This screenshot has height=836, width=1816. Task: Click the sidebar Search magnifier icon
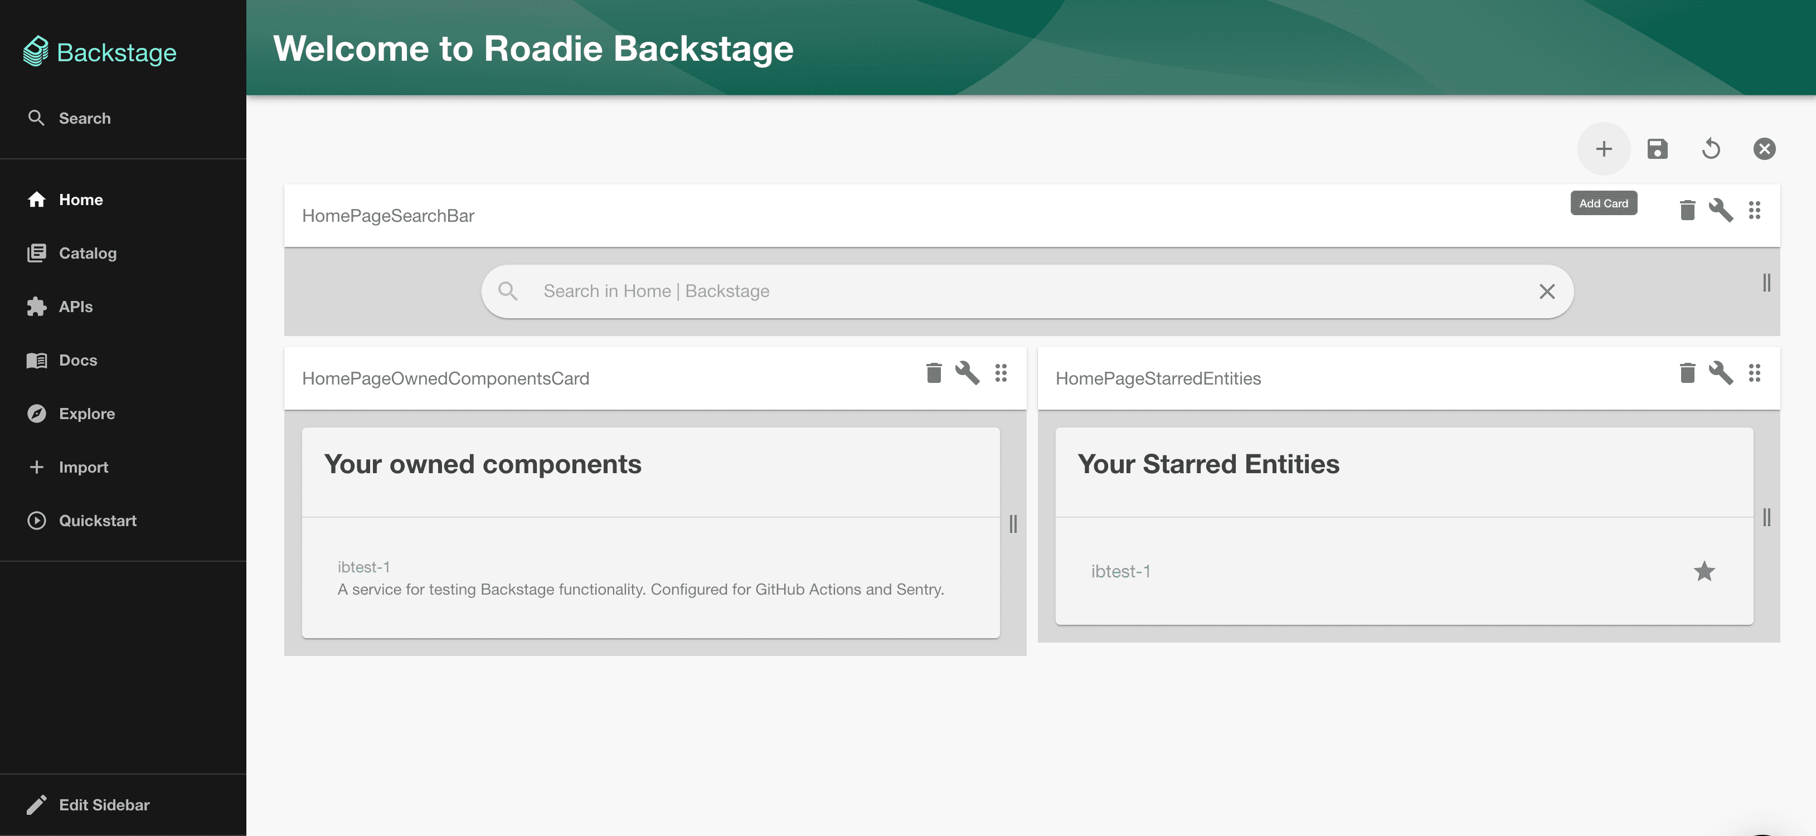point(36,118)
